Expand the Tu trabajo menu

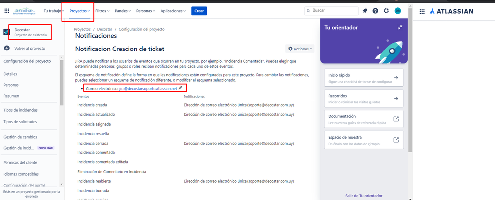(54, 11)
